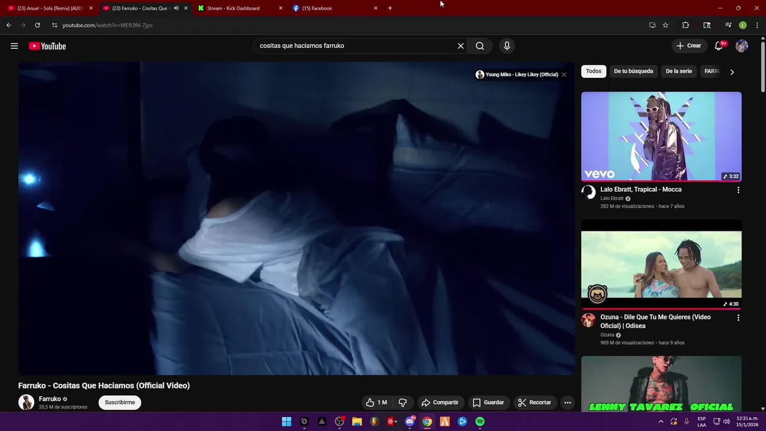
Task: Mute the Farruko tab audio
Action: point(176,8)
